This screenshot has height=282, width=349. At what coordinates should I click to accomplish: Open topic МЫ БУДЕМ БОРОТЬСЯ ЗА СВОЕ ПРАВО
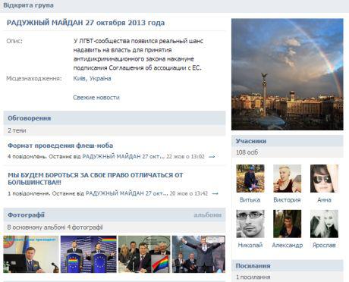tap(96, 178)
